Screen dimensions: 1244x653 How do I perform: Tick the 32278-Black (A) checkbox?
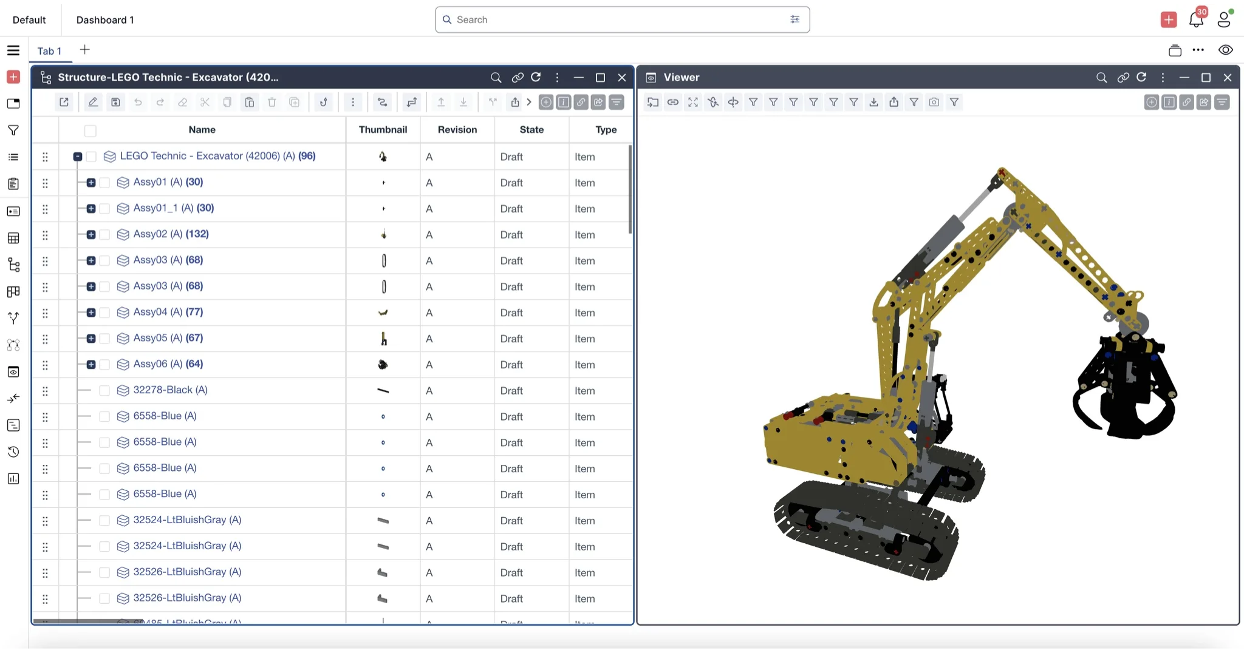pos(104,391)
